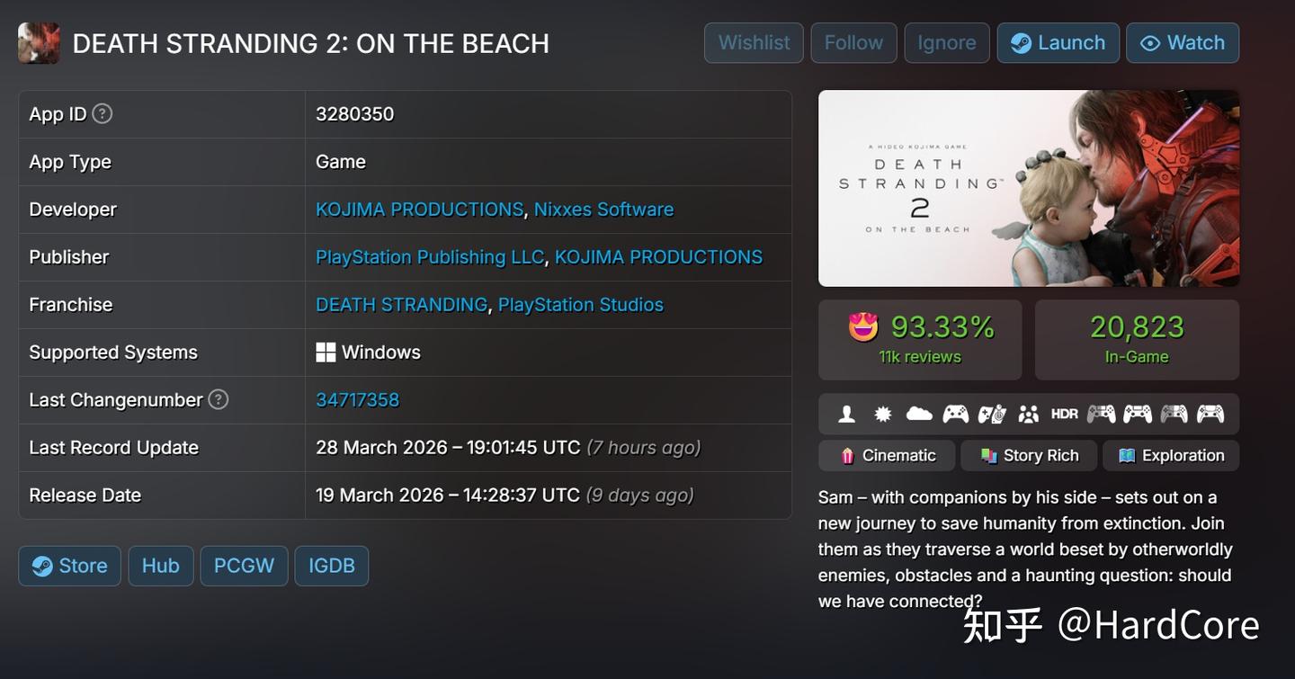Image resolution: width=1295 pixels, height=679 pixels.
Task: Click the HDR feature icon
Action: click(x=1065, y=414)
